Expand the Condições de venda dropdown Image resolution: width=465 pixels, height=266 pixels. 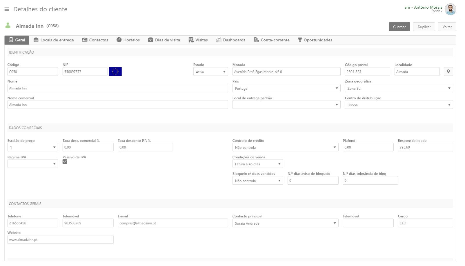point(257,164)
